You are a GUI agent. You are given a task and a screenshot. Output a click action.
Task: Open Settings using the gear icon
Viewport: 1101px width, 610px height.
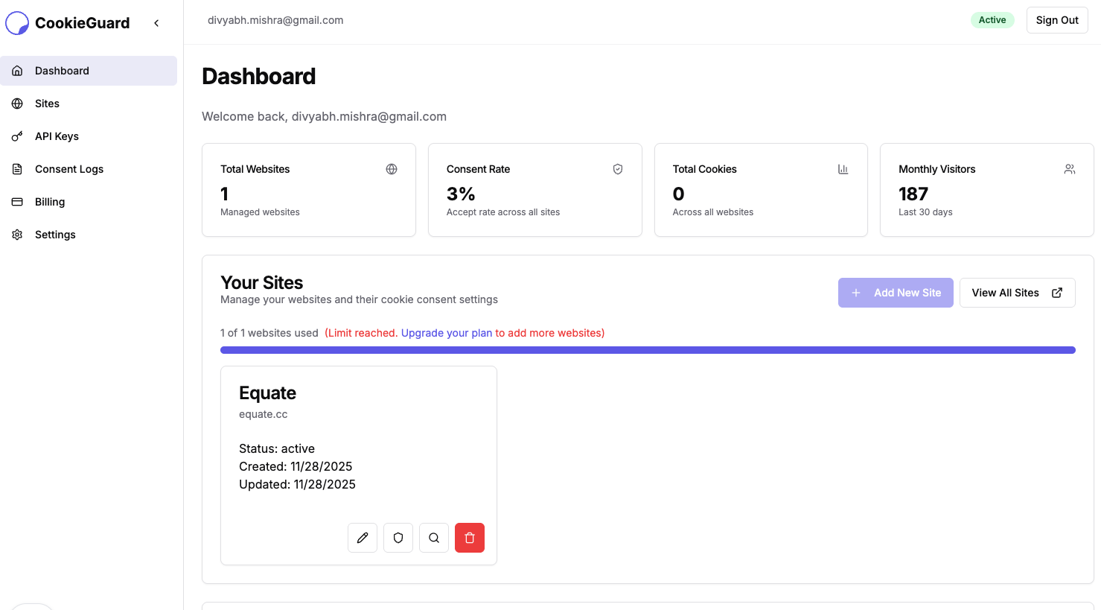click(x=17, y=235)
